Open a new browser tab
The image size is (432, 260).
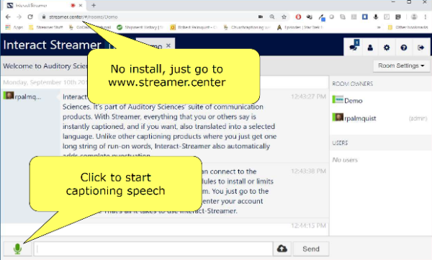[94, 5]
